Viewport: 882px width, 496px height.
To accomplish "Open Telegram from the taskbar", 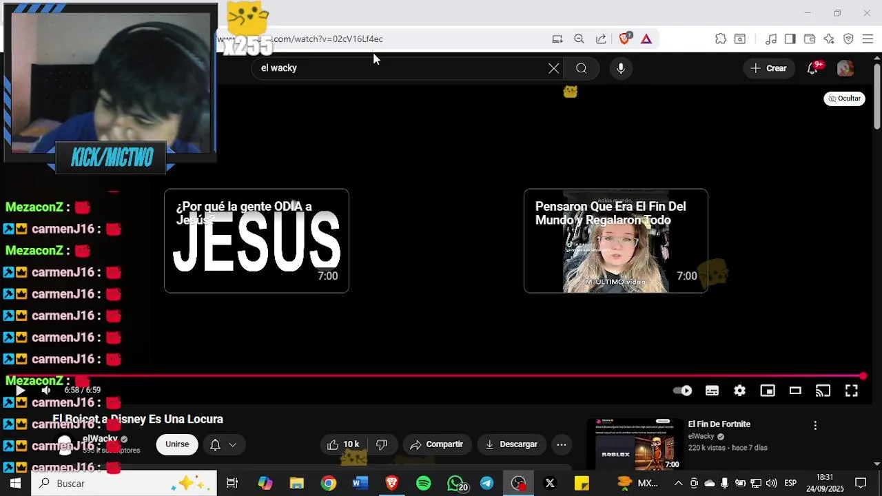I will click(x=486, y=484).
